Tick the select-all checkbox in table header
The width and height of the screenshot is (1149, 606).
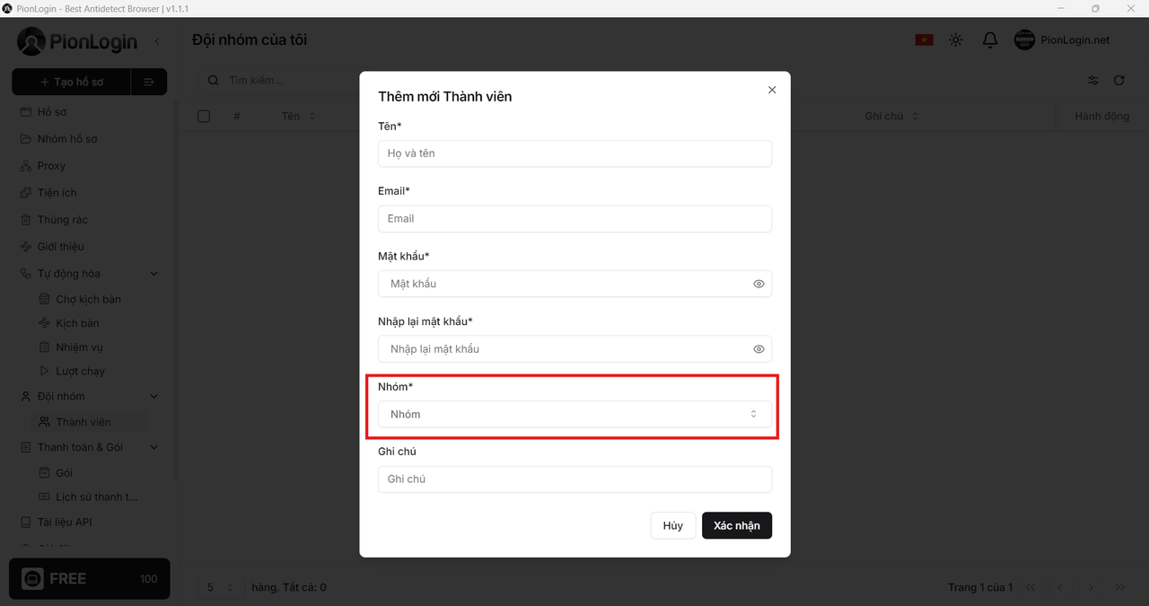pos(204,116)
